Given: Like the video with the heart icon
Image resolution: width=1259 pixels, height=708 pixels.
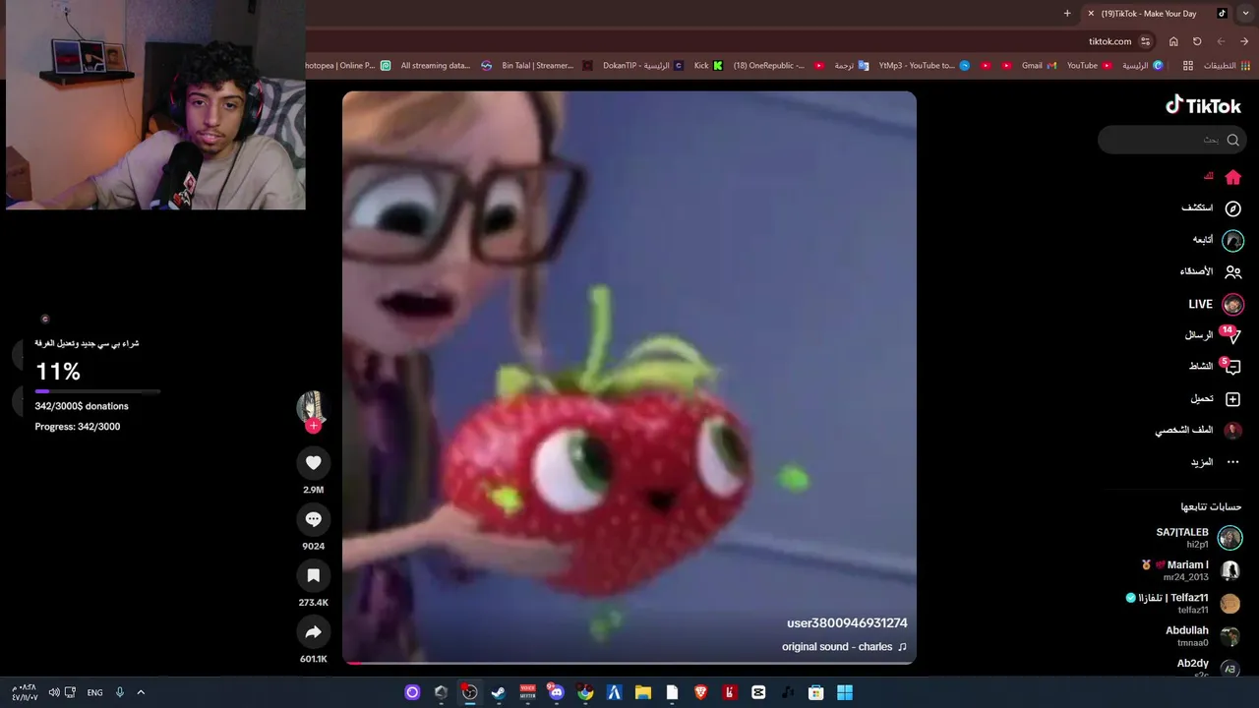Looking at the screenshot, I should 313,462.
